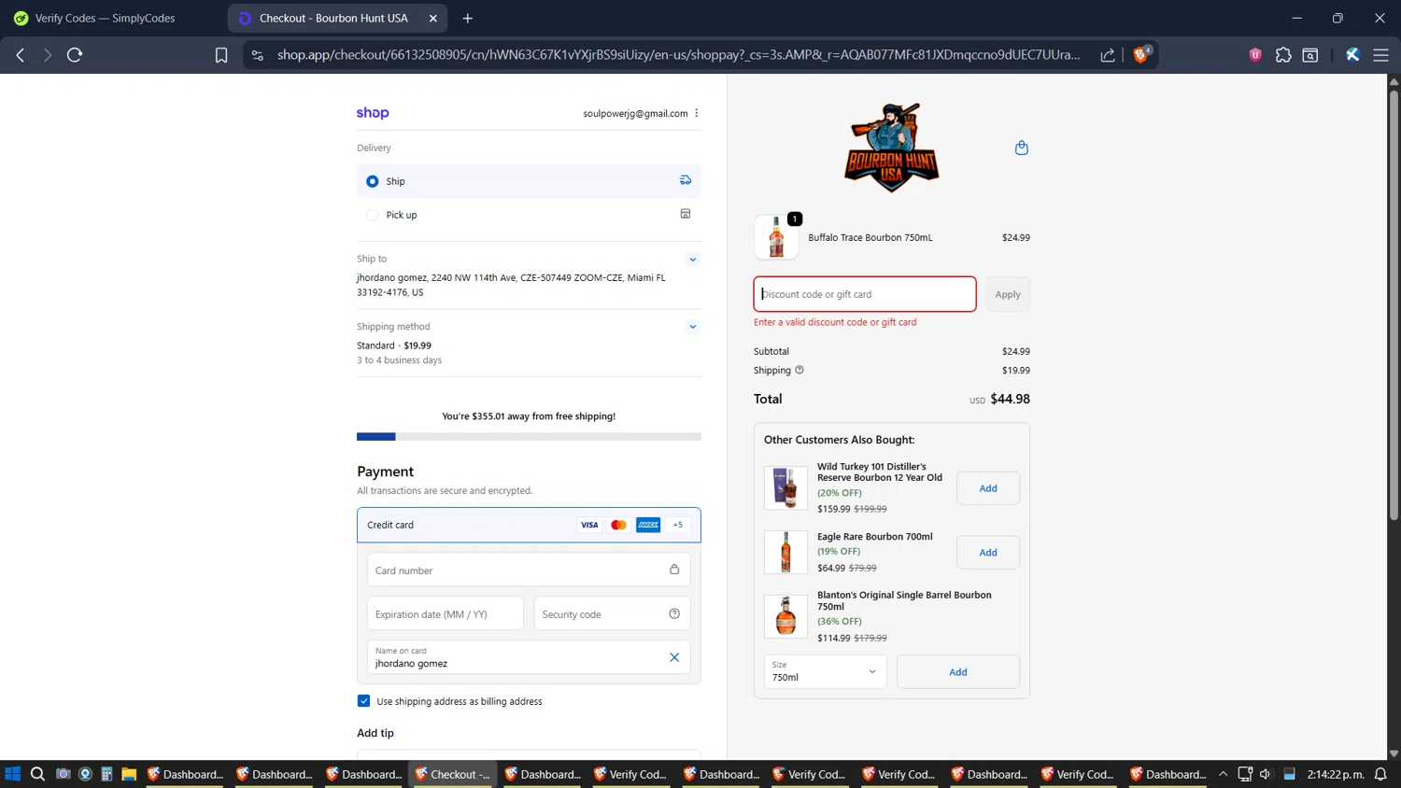This screenshot has width=1401, height=788.
Task: Open the taskbar clock showing 2:14:22 p. m.
Action: pyautogui.click(x=1336, y=774)
